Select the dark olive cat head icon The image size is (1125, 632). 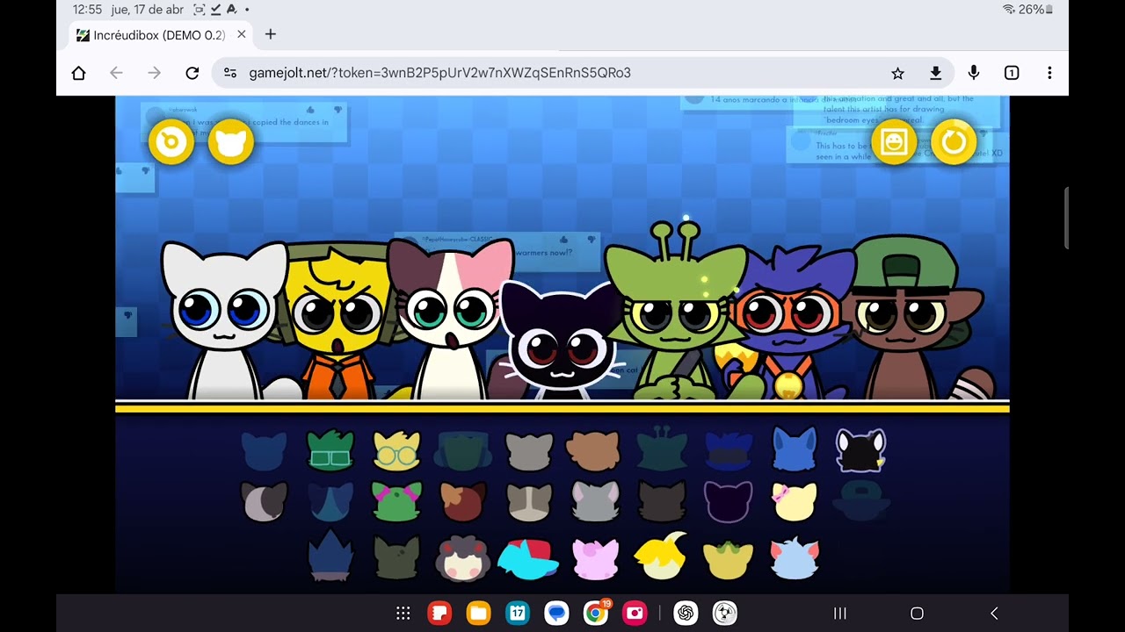tap(396, 558)
